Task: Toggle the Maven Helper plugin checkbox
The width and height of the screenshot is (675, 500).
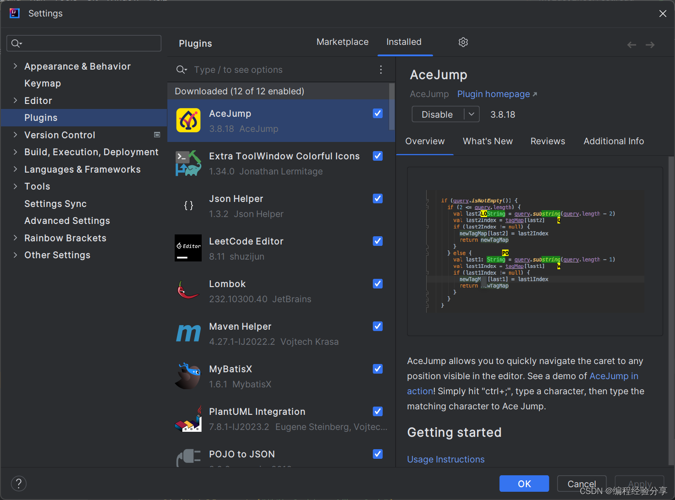Action: pyautogui.click(x=378, y=326)
